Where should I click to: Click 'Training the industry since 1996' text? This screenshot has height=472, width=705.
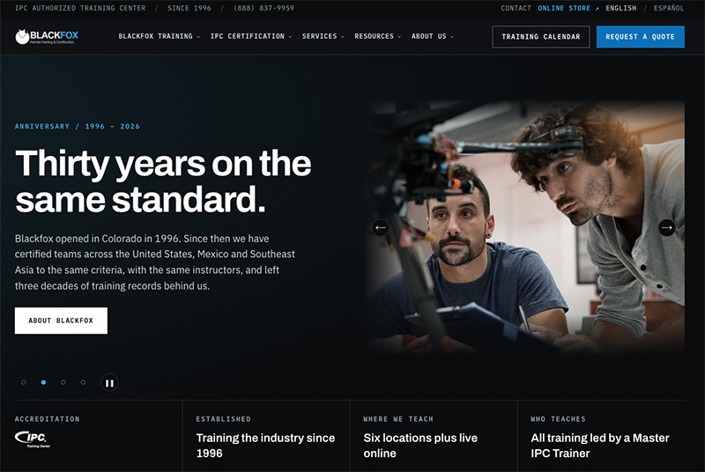coord(265,446)
